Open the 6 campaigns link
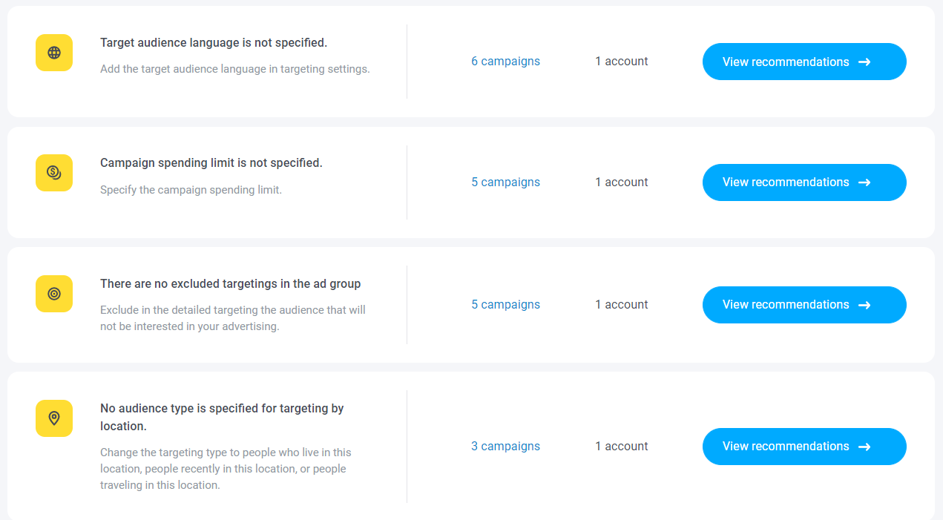Screen dimensions: 943x520 pyautogui.click(x=505, y=62)
